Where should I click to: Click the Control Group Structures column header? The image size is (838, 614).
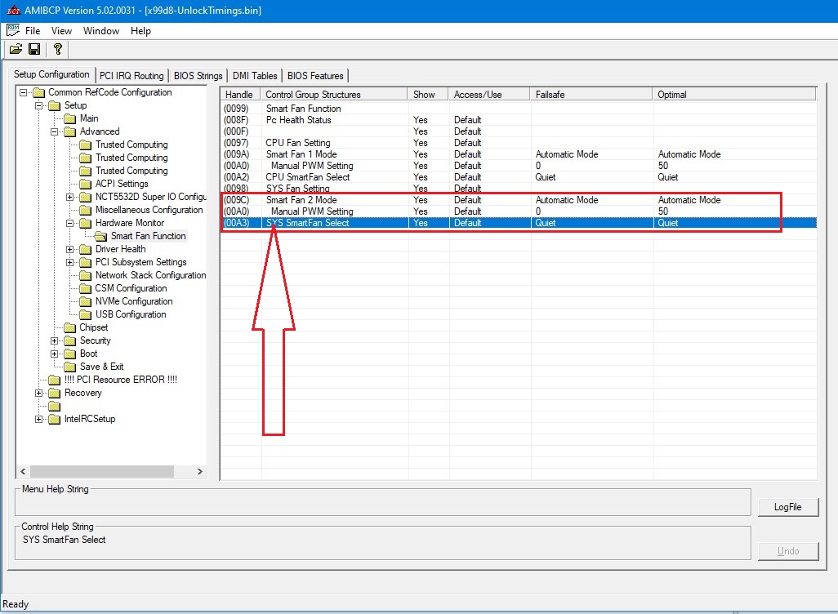[x=335, y=95]
